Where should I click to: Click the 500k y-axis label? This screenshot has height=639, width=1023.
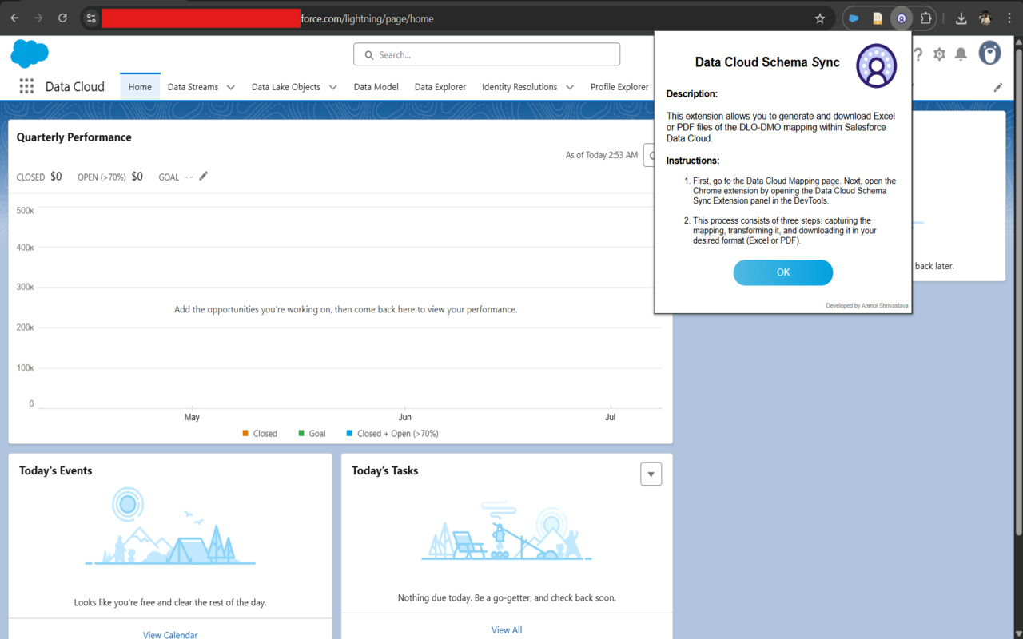tap(26, 211)
